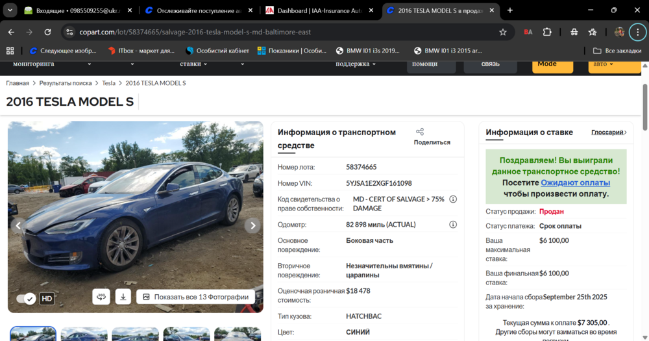Click the page vertical scrollbar
Image resolution: width=649 pixels, height=341 pixels.
[x=645, y=107]
